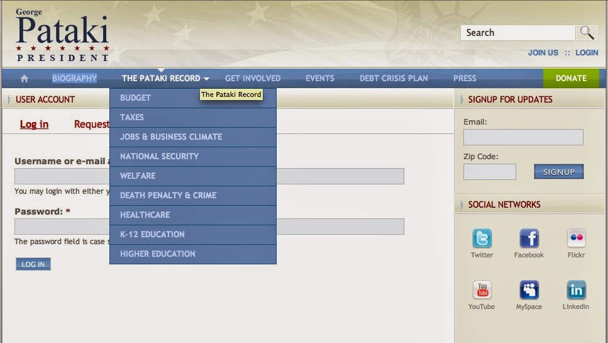This screenshot has width=608, height=343.
Task: Go to Press navigation item
Action: (465, 79)
